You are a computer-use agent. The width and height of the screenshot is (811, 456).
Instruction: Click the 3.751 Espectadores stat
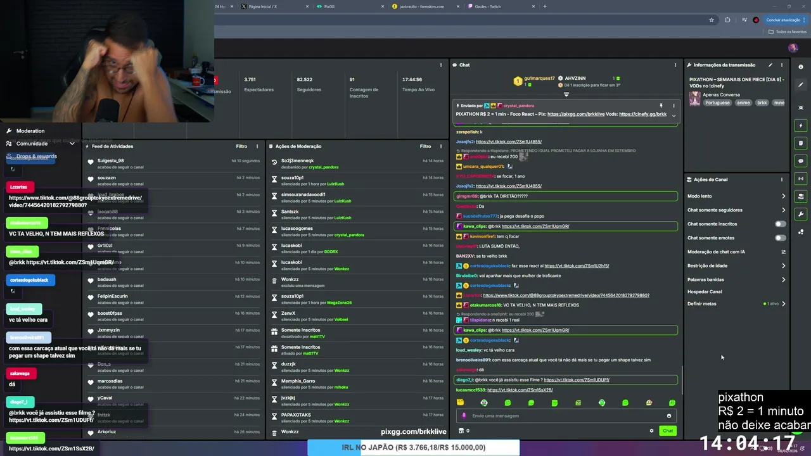[259, 84]
